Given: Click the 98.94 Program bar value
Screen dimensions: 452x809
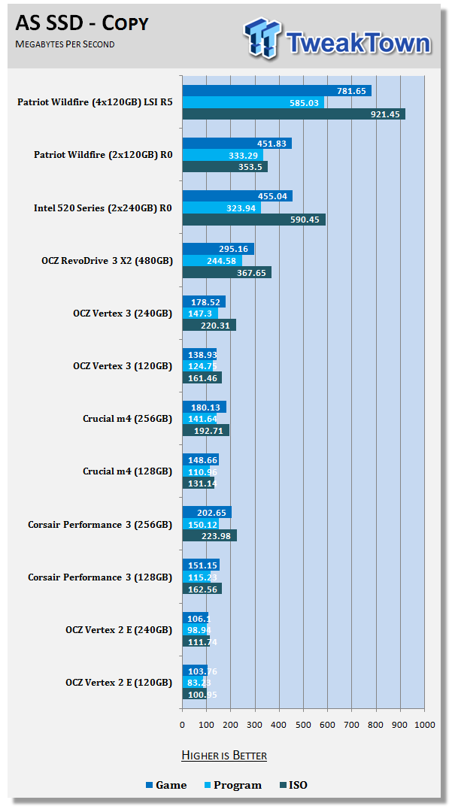Looking at the screenshot, I should 199,629.
